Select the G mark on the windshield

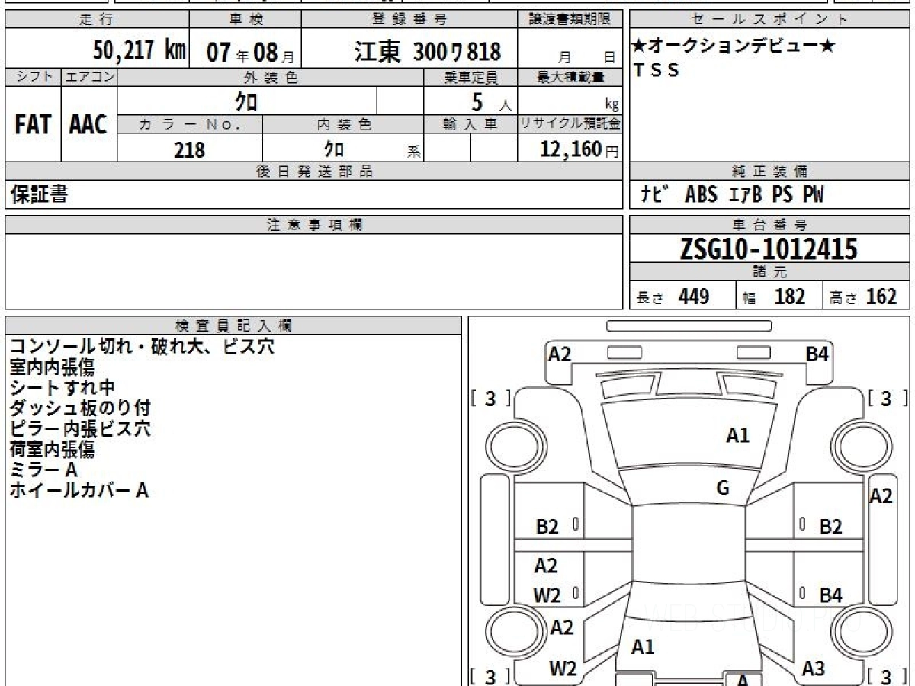723,489
